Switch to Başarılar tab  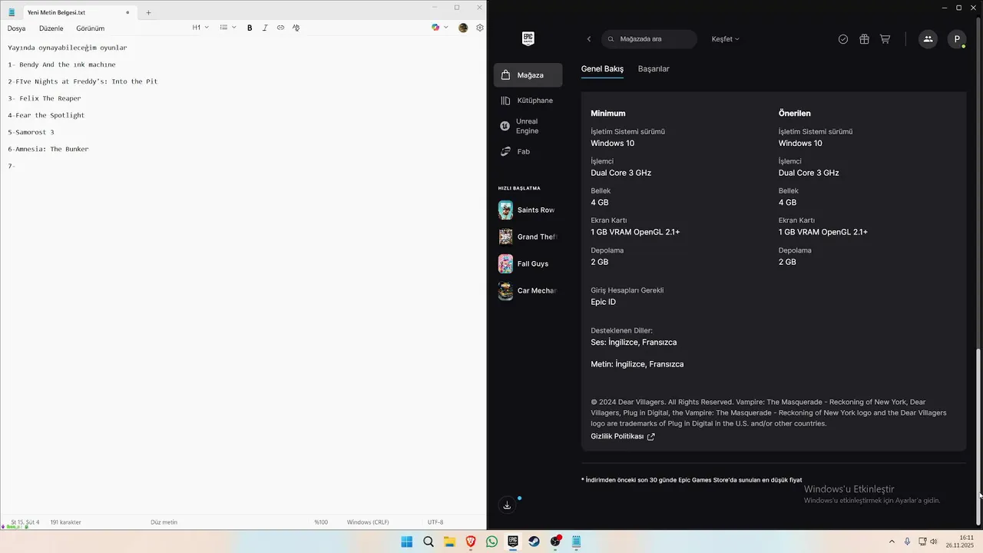coord(654,69)
